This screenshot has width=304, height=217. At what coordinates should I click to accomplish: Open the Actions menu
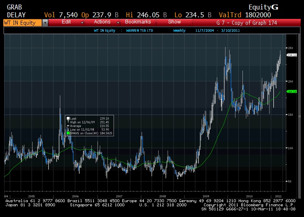[102, 22]
